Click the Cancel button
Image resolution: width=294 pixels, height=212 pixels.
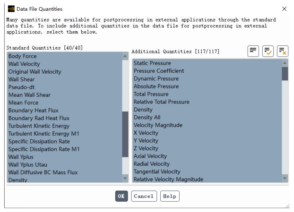(x=143, y=196)
